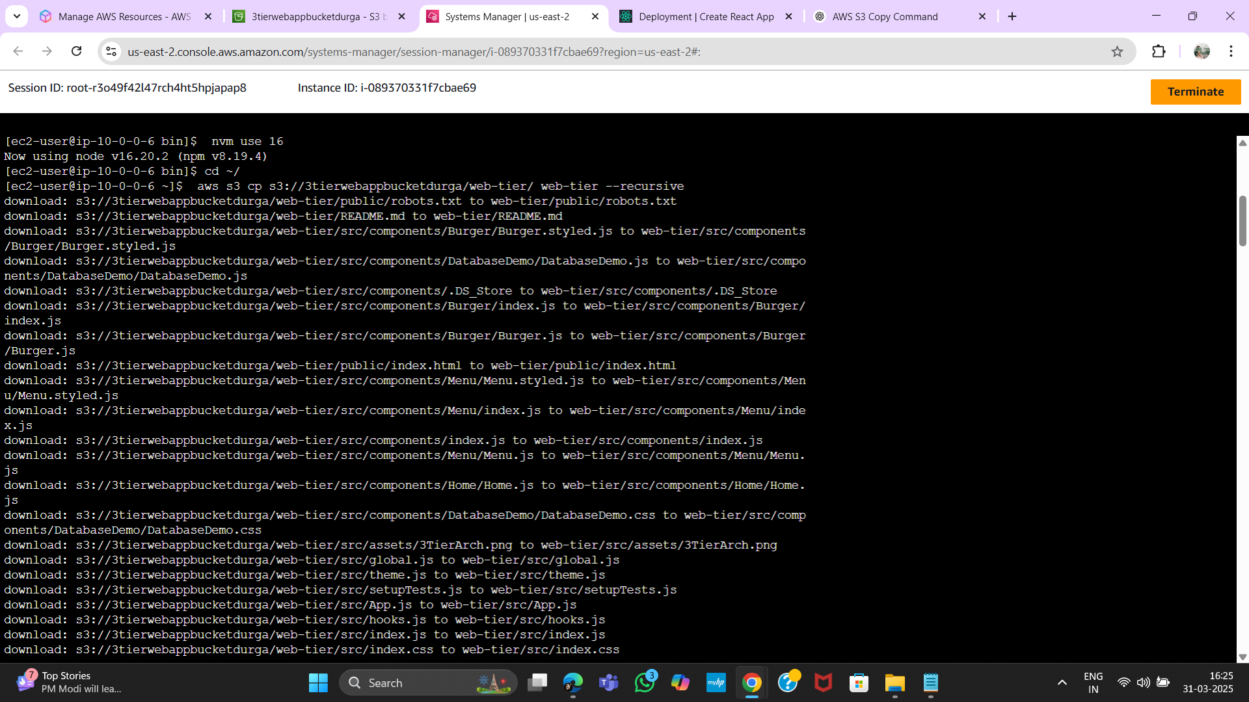Viewport: 1249px width, 702px height.
Task: Open McAfee from the taskbar
Action: [x=824, y=682]
